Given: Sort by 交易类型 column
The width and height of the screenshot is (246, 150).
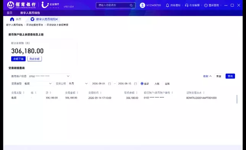Looking at the screenshot, I should click(x=24, y=93).
